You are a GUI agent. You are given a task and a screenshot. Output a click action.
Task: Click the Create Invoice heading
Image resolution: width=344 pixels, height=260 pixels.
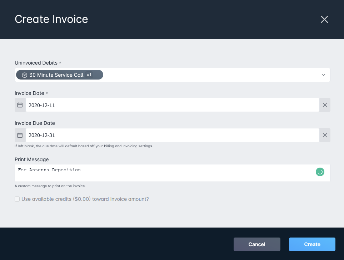51,19
